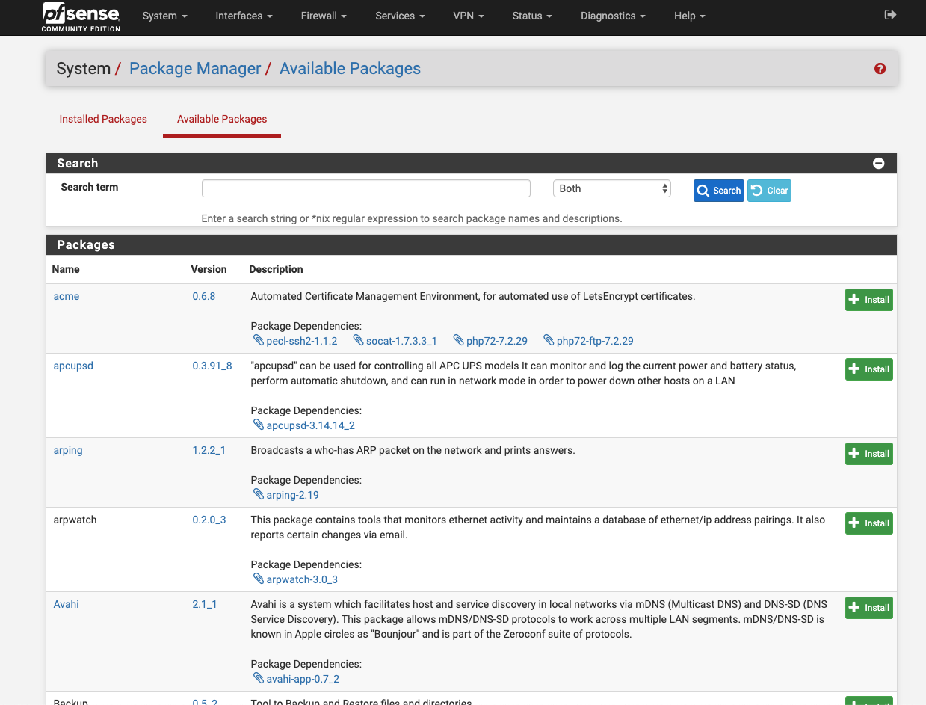926x705 pixels.
Task: Open dependency link arpwatch-3.0_3
Action: pyautogui.click(x=303, y=579)
